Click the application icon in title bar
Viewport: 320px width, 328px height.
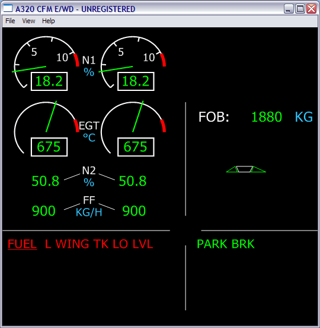coord(8,8)
